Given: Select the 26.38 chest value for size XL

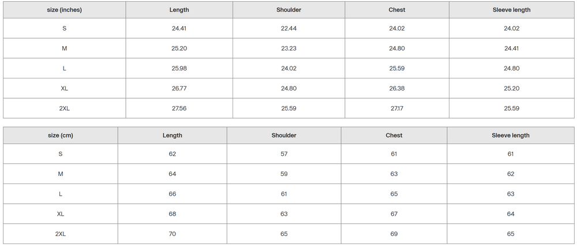Looking at the screenshot, I should [x=397, y=89].
